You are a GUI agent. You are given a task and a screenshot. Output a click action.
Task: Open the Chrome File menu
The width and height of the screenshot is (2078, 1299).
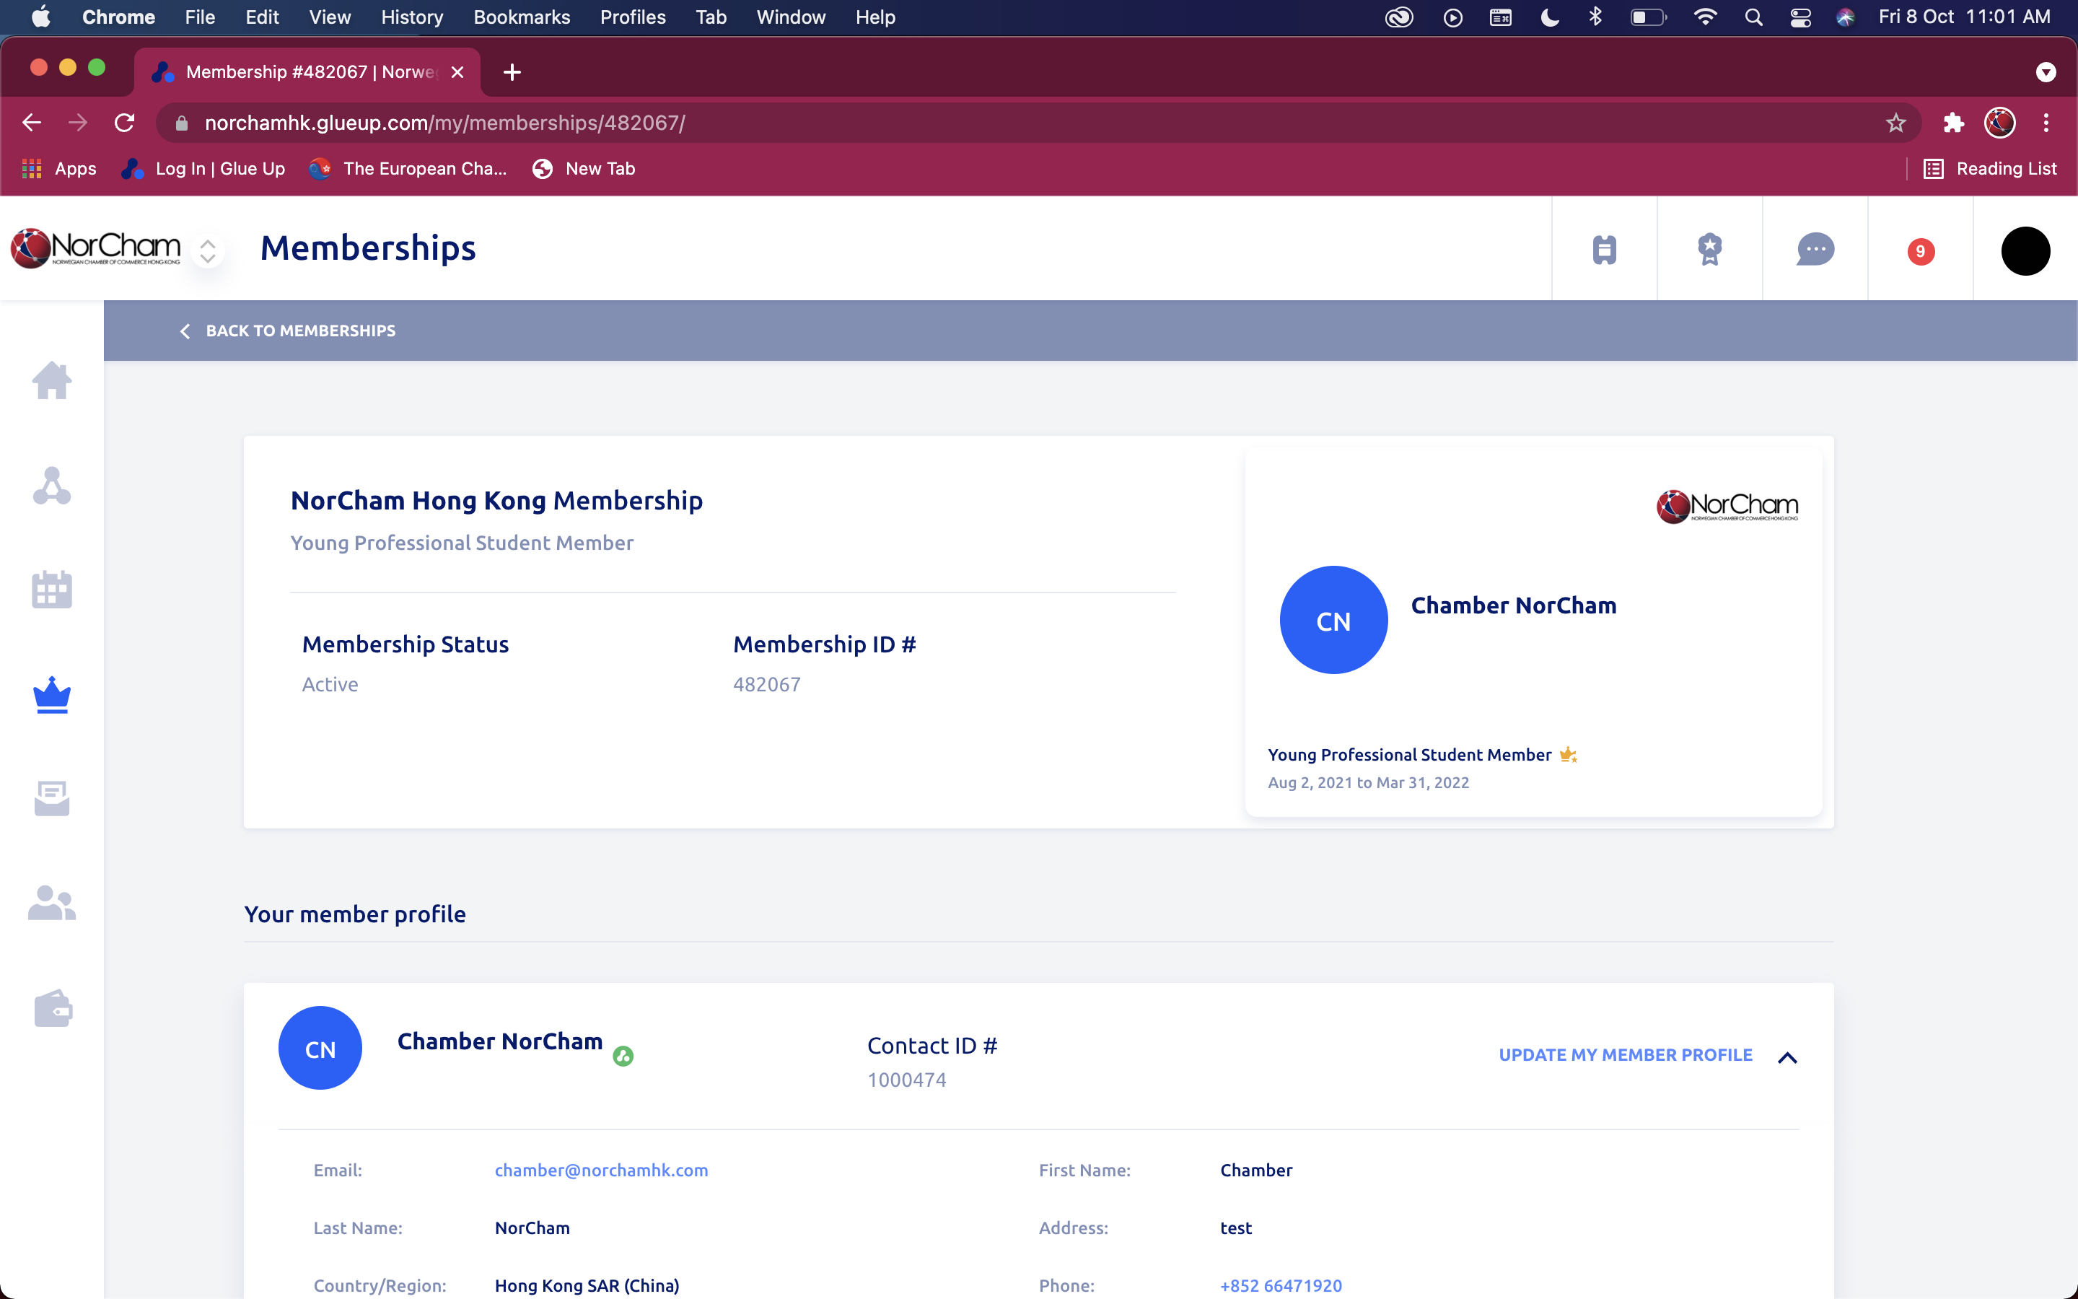click(199, 17)
